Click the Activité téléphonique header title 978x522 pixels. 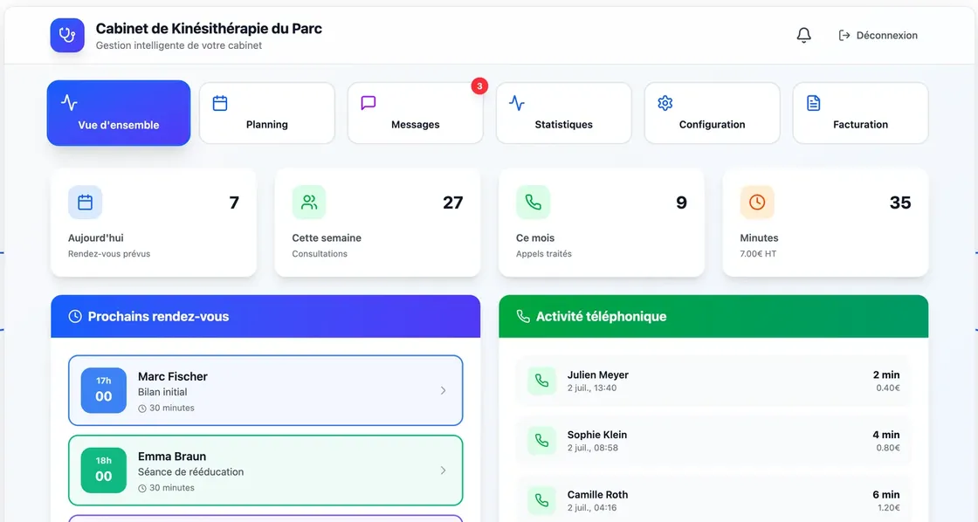coord(602,316)
